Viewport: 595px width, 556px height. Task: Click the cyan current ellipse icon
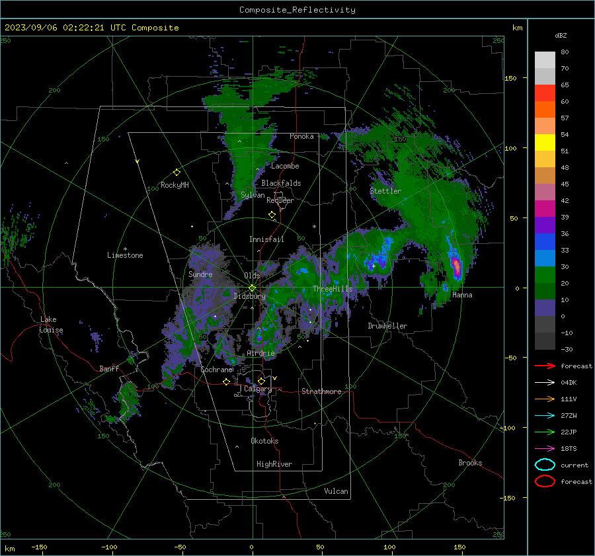pos(545,465)
